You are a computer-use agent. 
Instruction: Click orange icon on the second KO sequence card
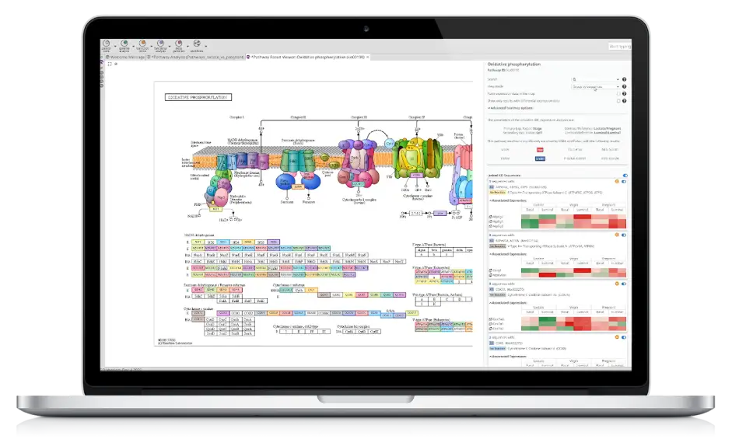(617, 235)
